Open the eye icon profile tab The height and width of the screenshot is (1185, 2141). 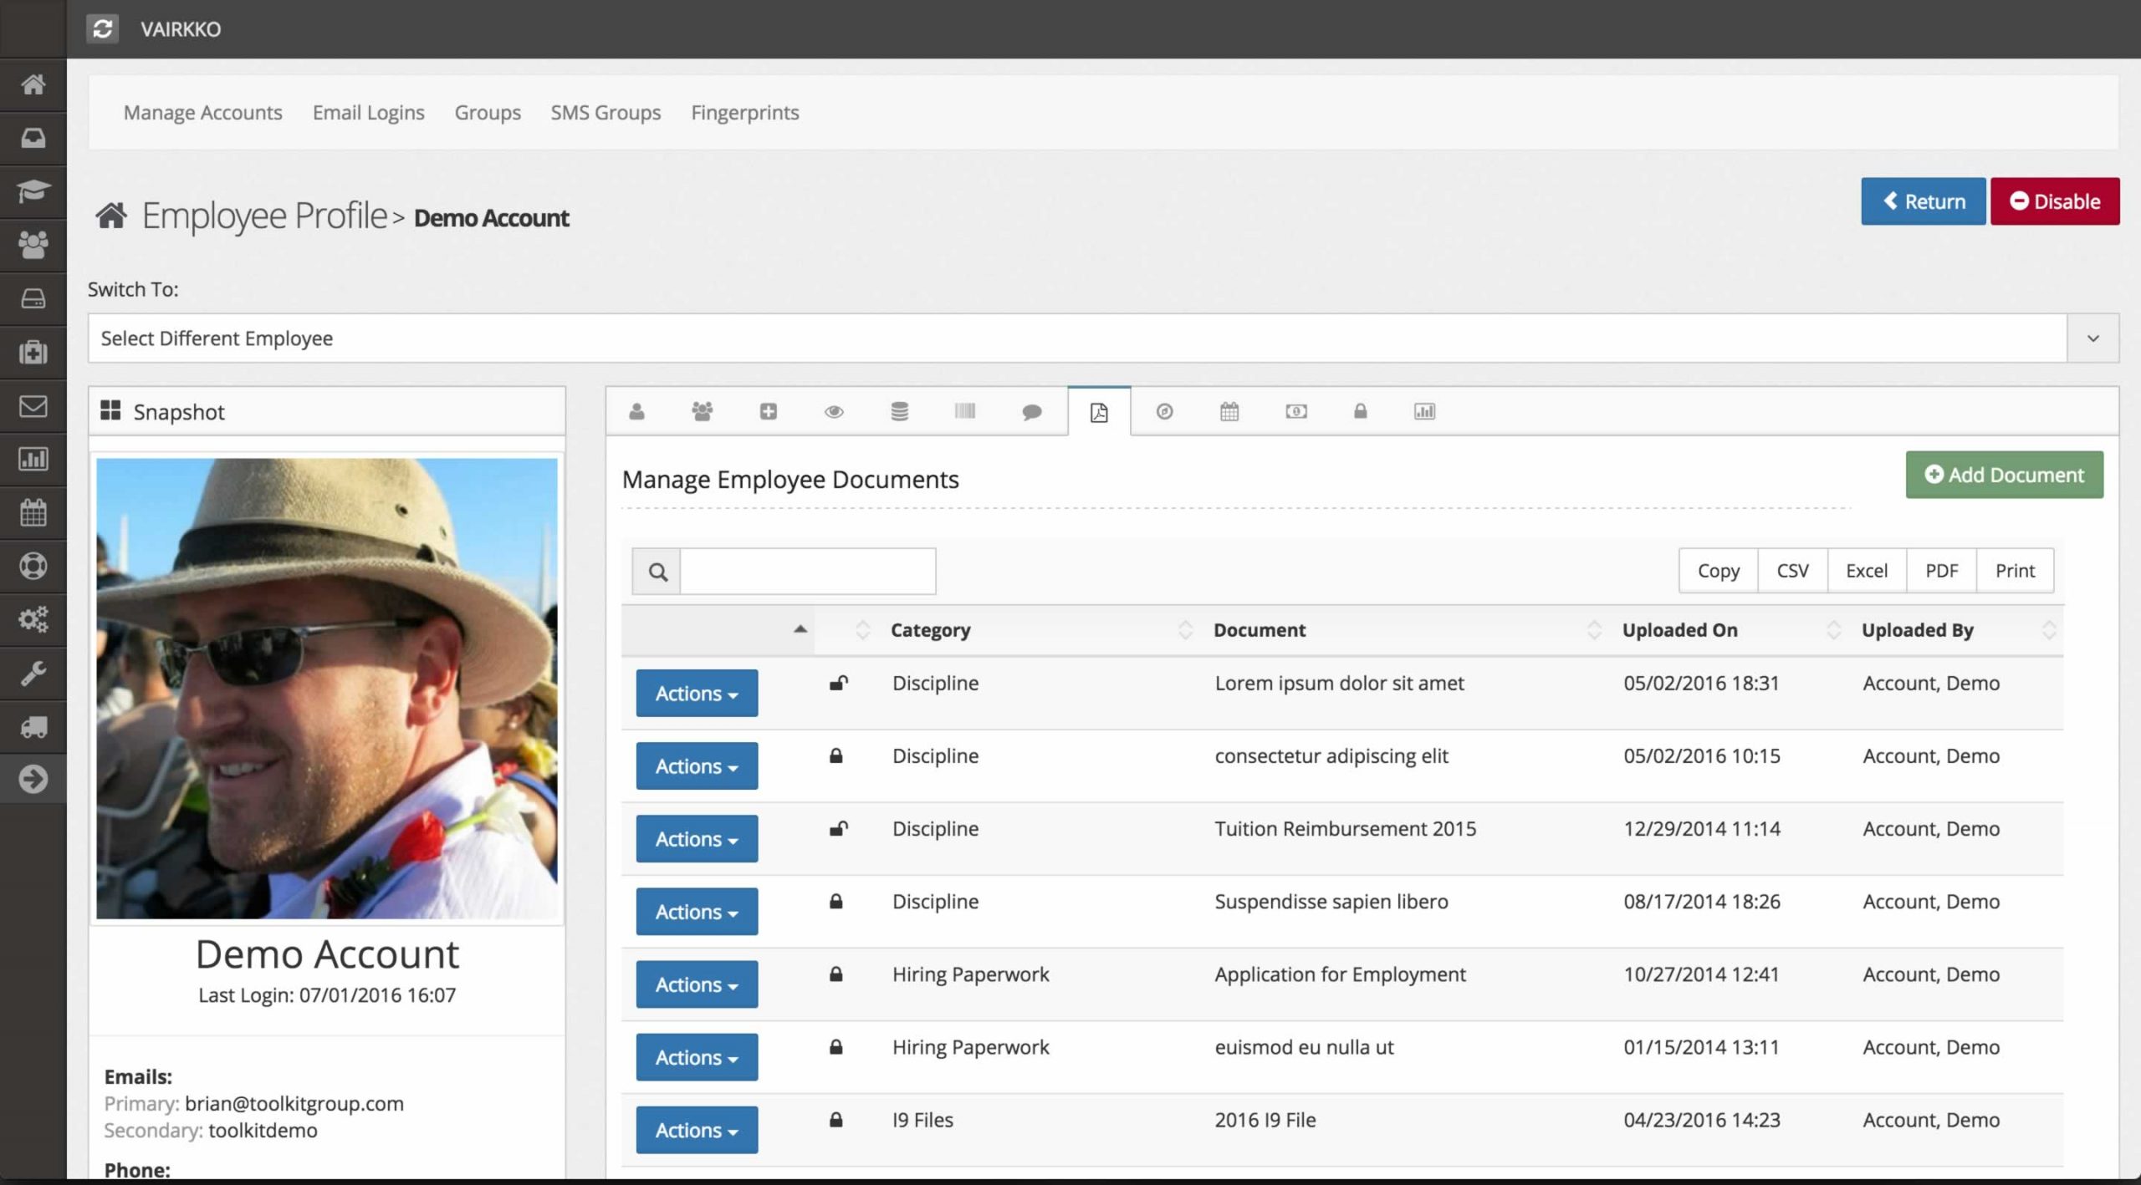(834, 412)
